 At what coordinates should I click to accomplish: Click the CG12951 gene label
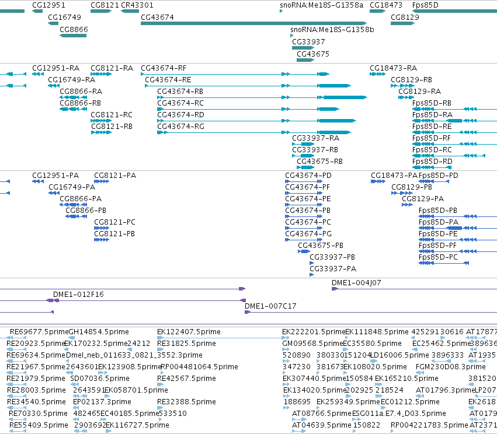(48, 5)
